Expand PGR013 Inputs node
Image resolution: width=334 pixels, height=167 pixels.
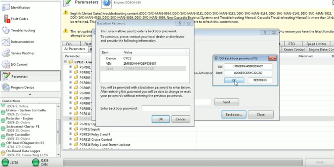click(70, 129)
